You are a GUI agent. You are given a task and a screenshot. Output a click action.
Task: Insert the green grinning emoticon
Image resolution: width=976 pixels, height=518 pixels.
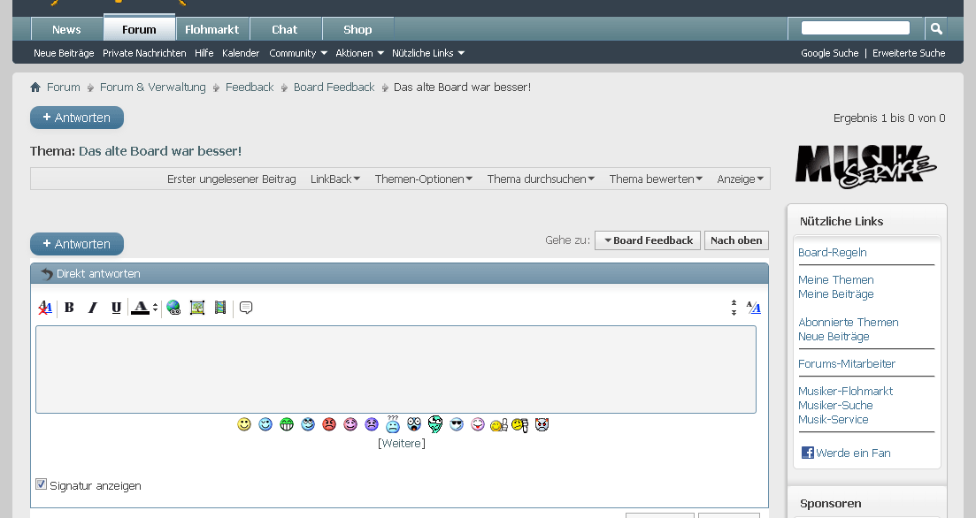[x=287, y=424]
